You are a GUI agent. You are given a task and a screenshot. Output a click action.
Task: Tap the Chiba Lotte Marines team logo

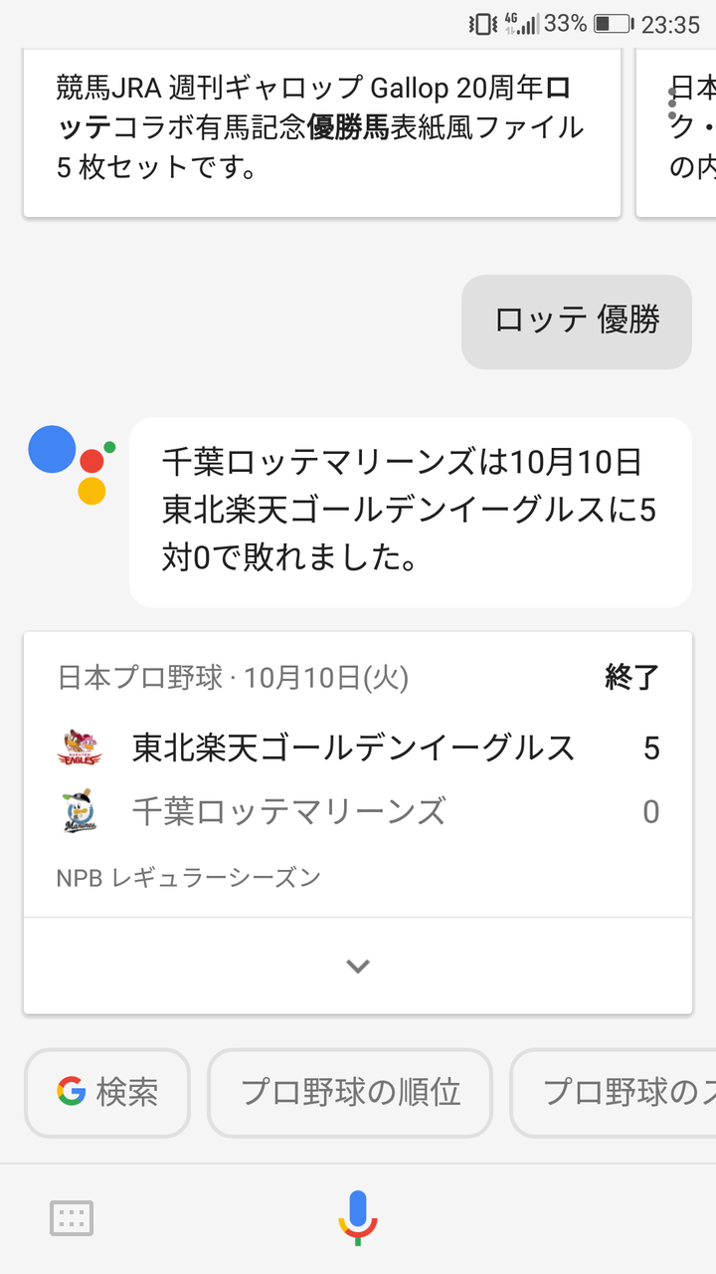point(80,812)
